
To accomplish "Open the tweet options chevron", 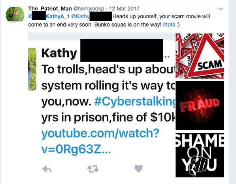I will click(x=221, y=9).
